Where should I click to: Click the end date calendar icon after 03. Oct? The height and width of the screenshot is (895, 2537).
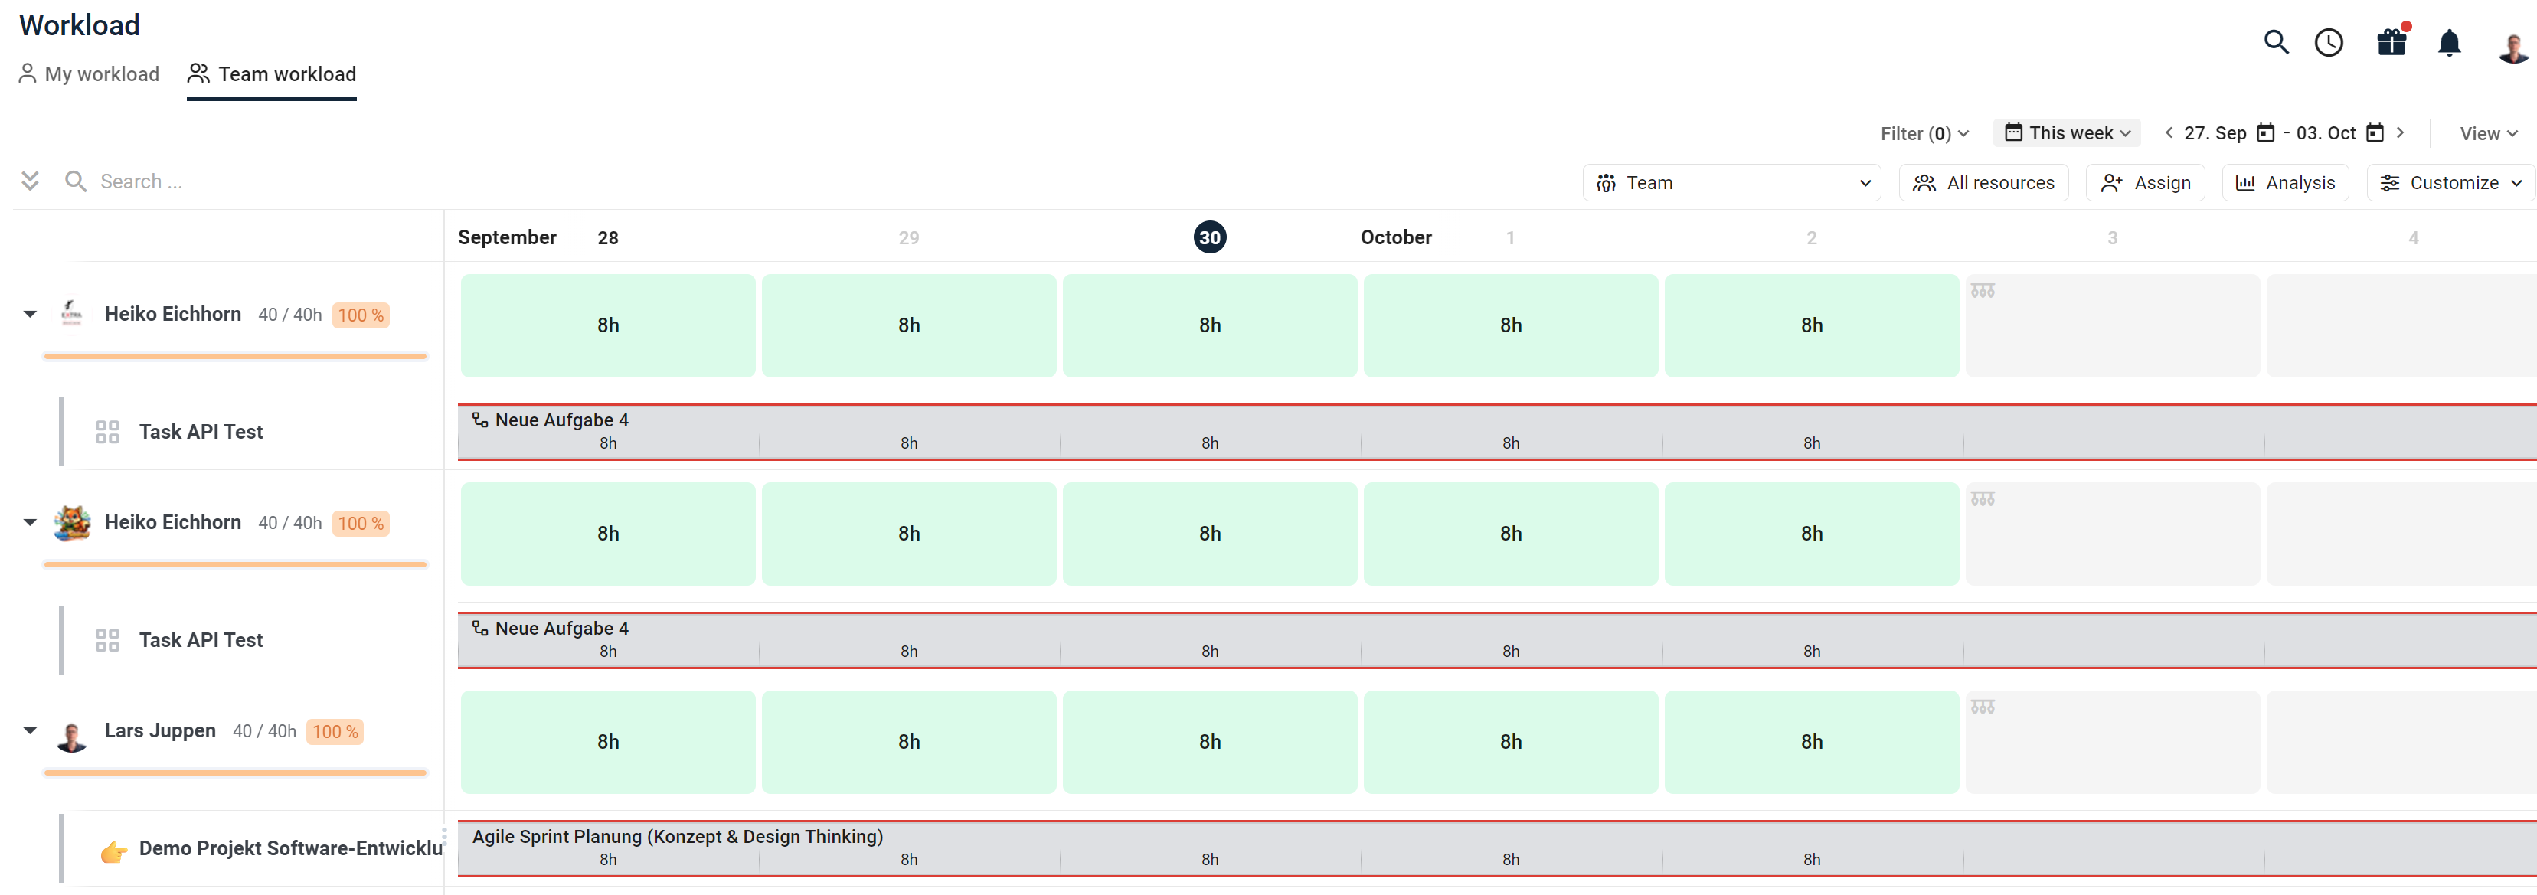2375,133
